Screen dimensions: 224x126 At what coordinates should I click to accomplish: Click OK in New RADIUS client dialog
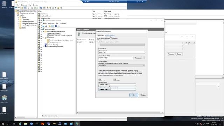[x=134, y=95]
